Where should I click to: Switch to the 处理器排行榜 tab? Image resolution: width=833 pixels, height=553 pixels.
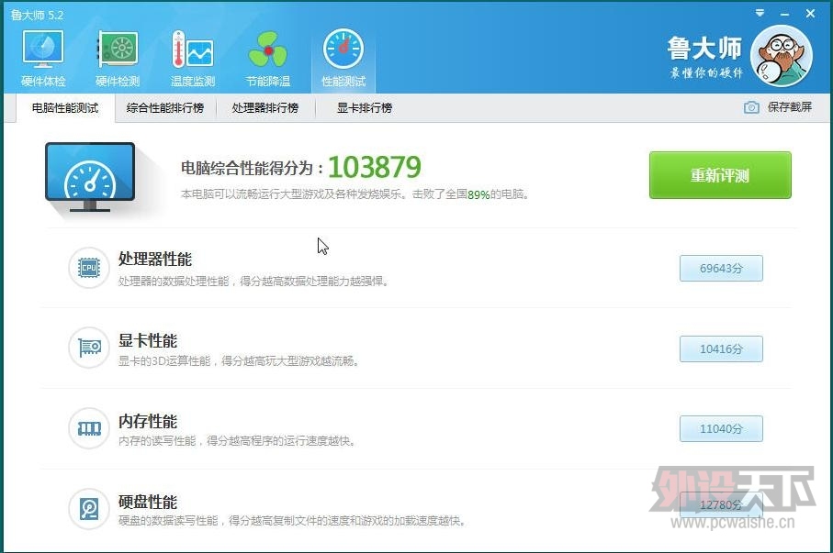pos(265,108)
